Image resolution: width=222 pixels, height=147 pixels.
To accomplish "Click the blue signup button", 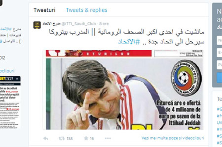I will (x=219, y=78).
